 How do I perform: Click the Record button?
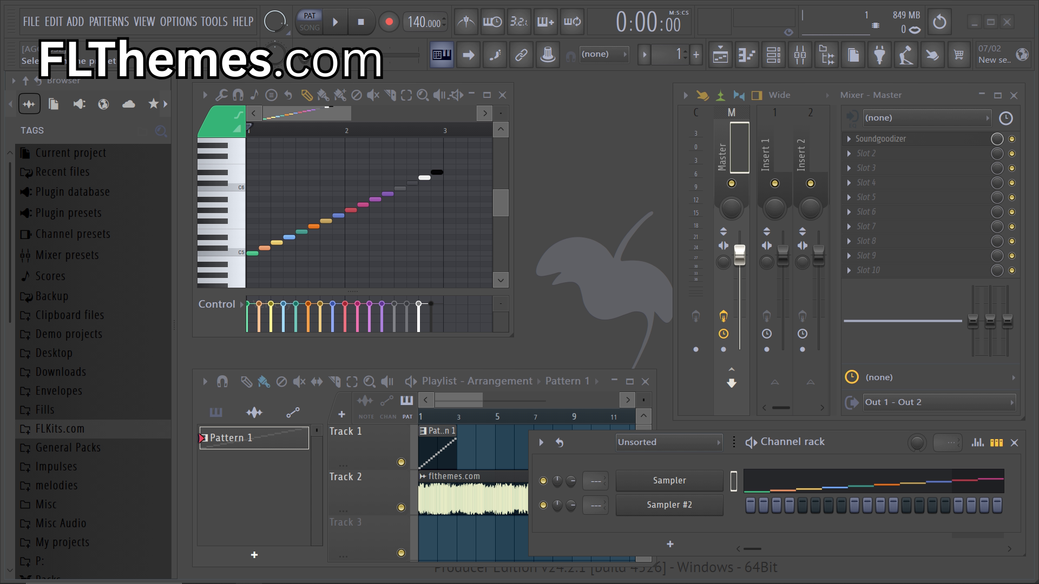(x=389, y=22)
